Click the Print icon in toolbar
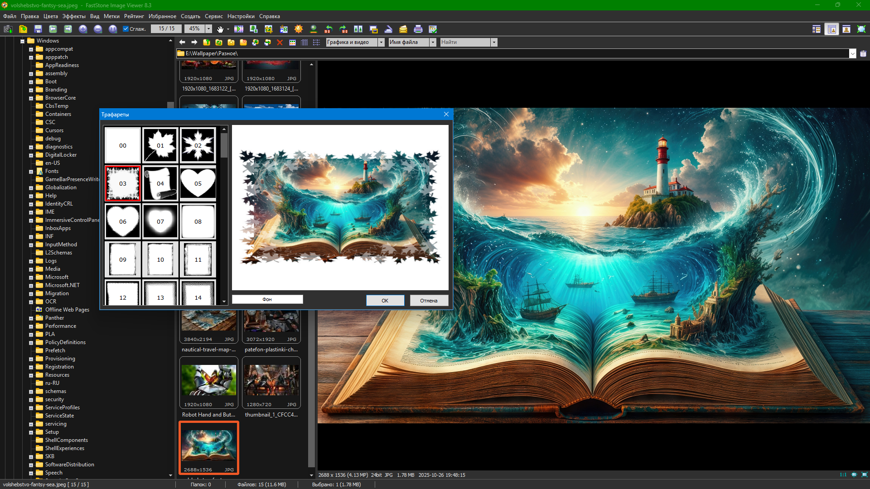Viewport: 870px width, 489px height. tap(418, 29)
